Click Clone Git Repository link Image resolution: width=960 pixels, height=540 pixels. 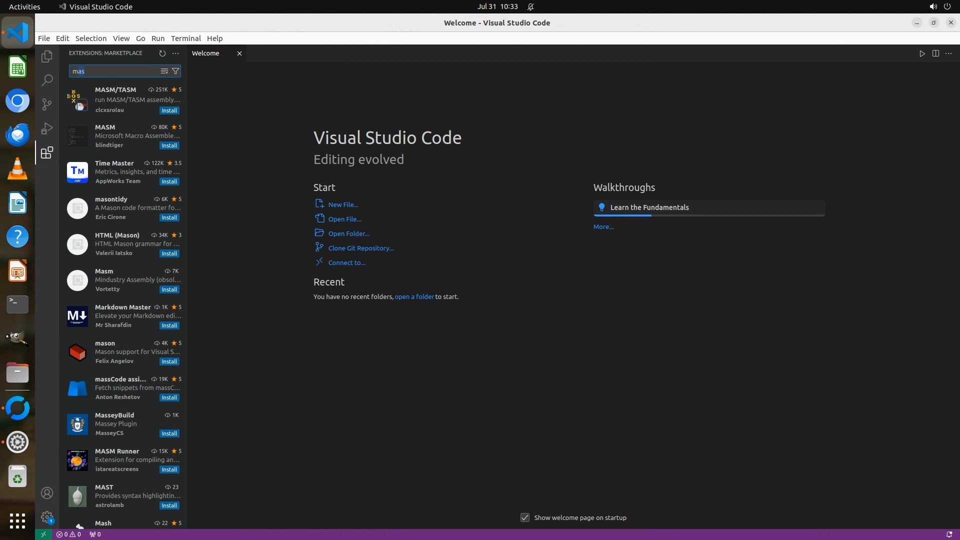(x=360, y=248)
